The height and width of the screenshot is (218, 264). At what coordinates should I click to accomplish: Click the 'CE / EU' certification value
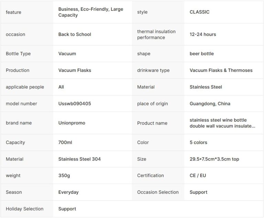pos(198,175)
